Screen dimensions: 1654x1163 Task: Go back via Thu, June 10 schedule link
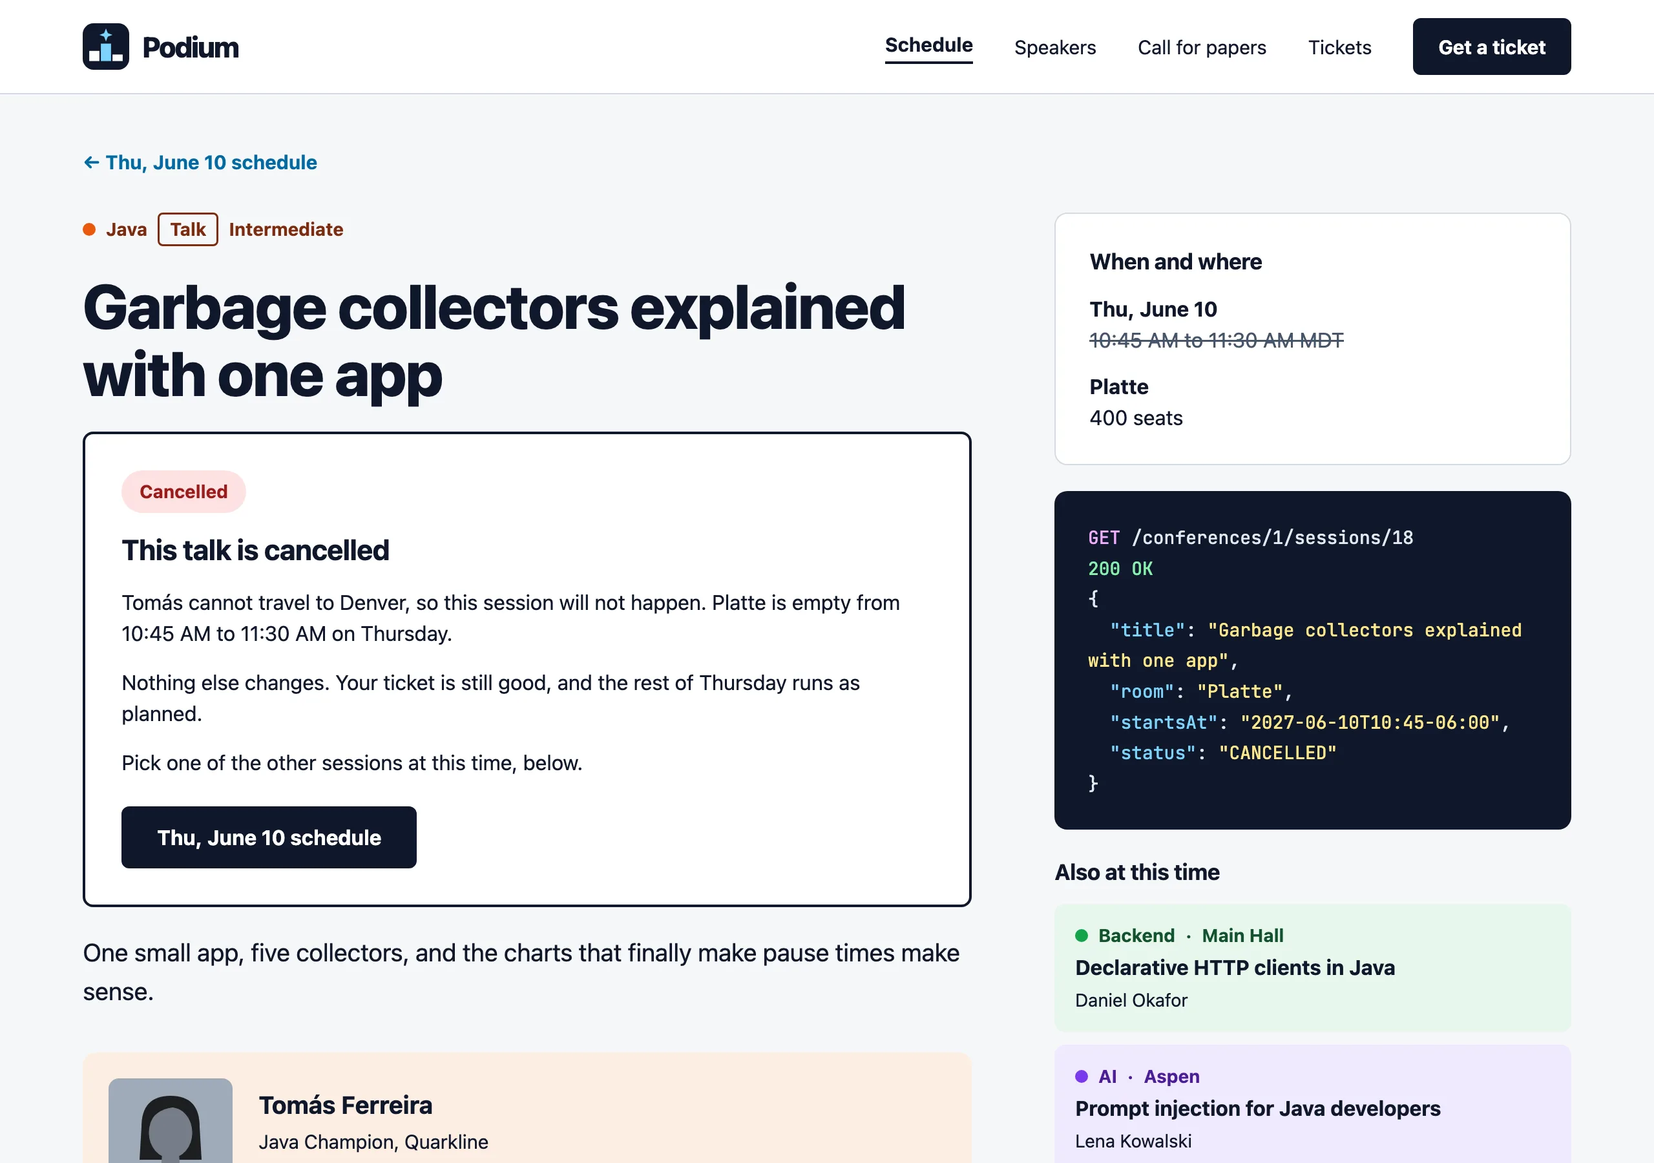[200, 162]
